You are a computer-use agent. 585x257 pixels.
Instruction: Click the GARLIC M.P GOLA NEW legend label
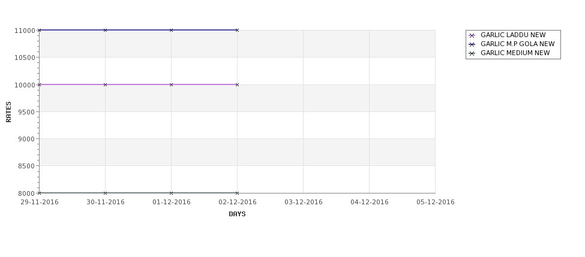pos(517,44)
